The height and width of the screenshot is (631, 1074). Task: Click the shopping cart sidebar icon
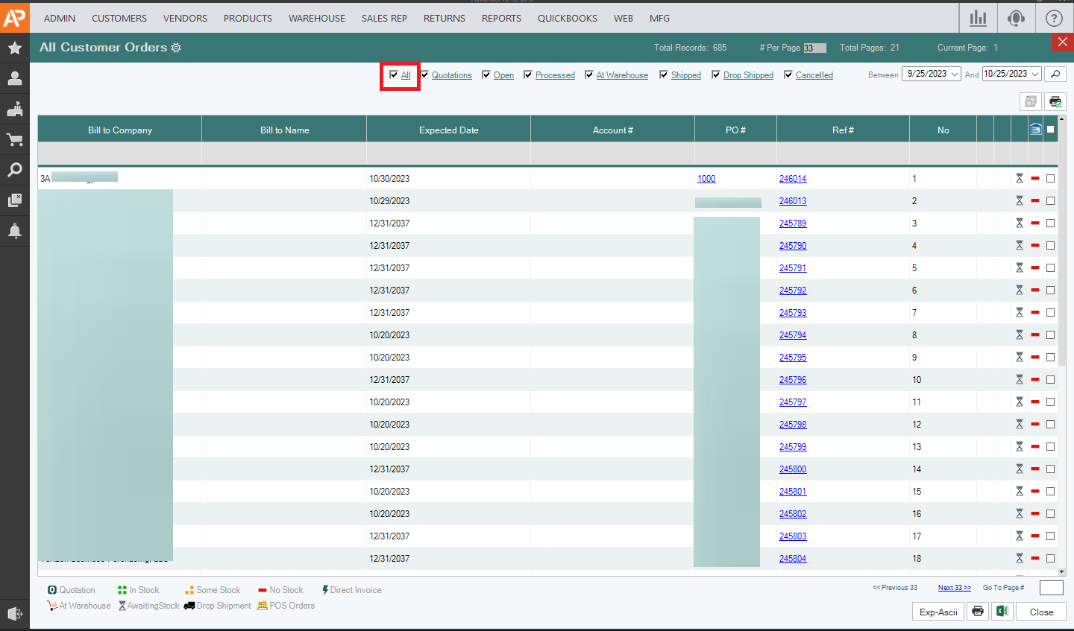tap(14, 139)
